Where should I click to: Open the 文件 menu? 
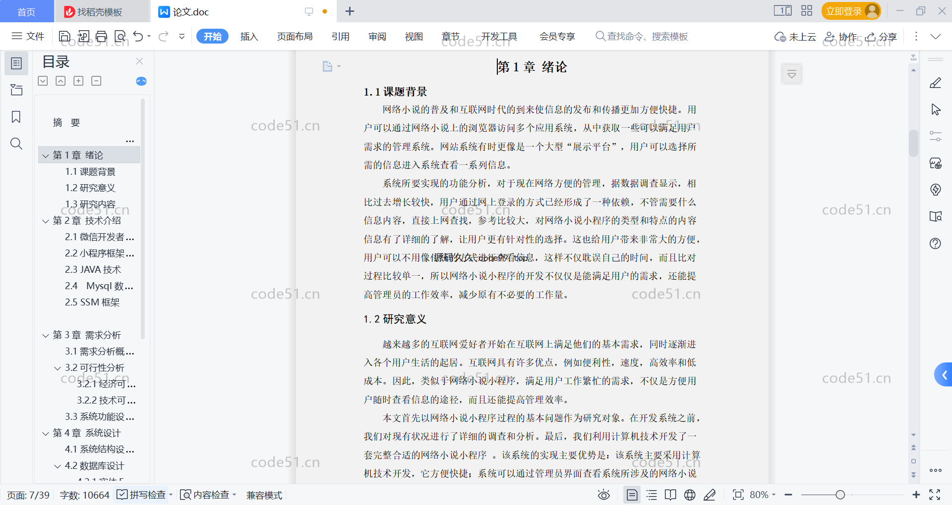pos(28,36)
